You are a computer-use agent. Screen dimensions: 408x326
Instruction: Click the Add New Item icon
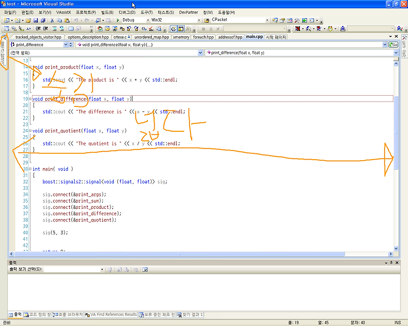click(x=18, y=20)
